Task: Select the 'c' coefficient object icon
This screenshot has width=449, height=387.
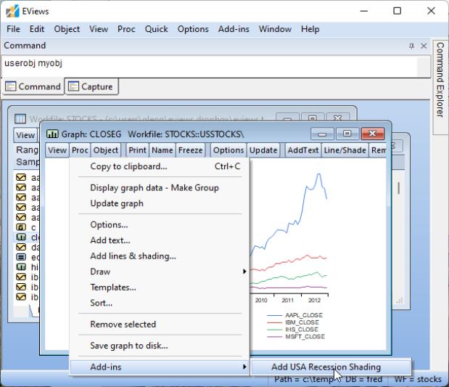Action: click(x=21, y=227)
